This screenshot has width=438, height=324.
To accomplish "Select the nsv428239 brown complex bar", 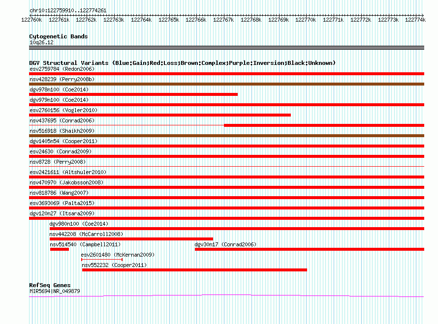I will (226, 84).
